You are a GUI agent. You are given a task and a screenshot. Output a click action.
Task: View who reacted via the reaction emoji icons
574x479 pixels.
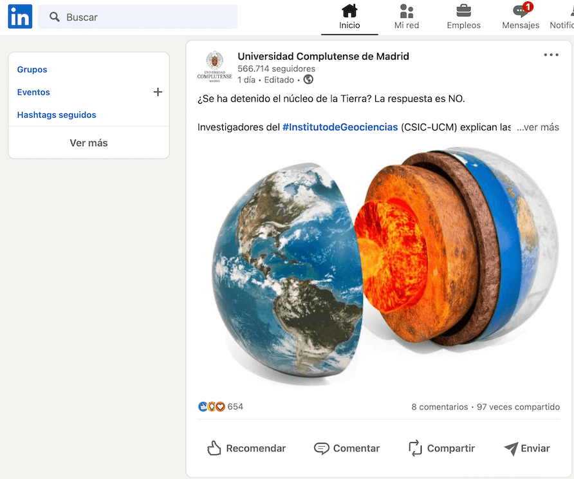click(x=211, y=406)
